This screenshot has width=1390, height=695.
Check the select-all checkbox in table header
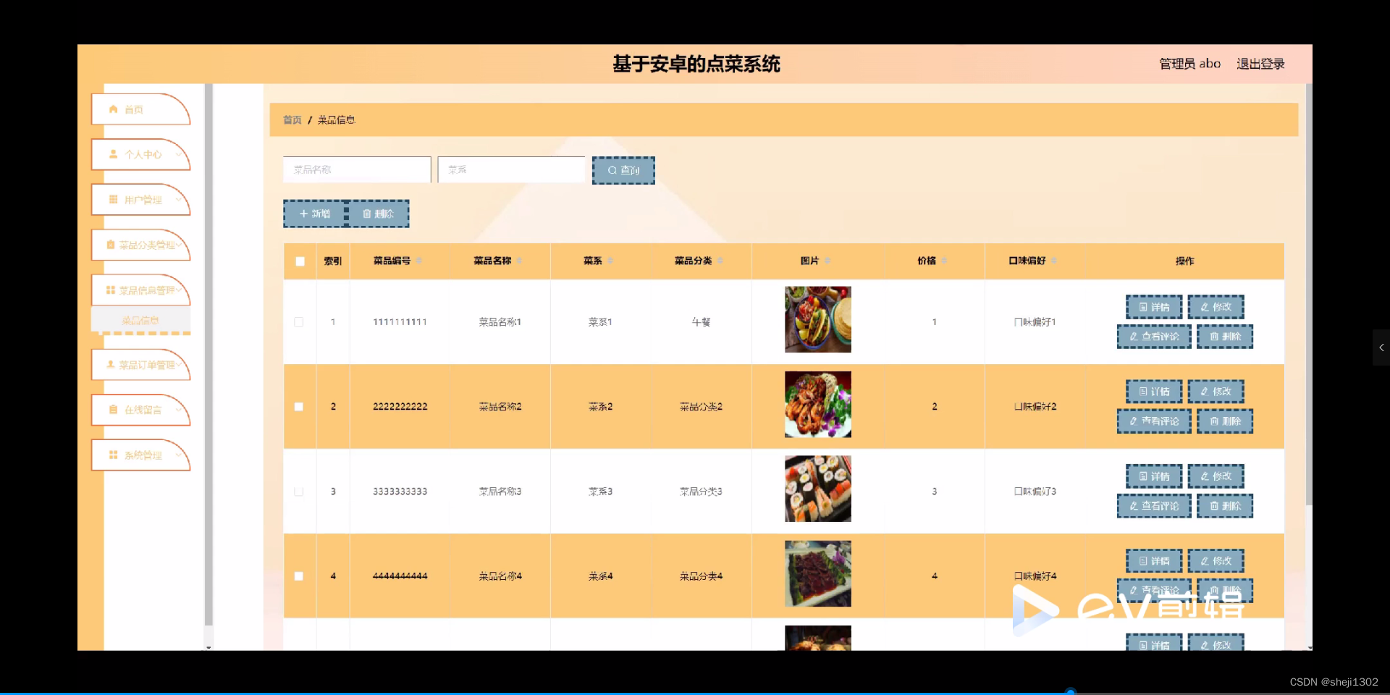pos(299,261)
